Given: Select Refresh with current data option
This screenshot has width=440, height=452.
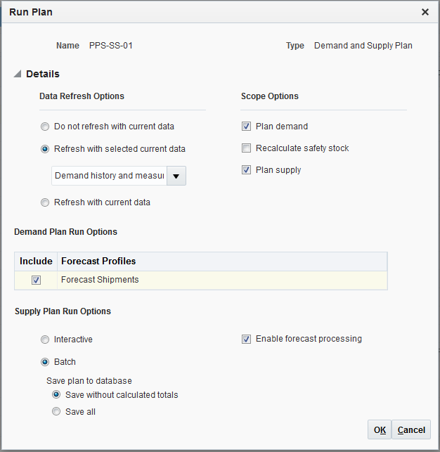Looking at the screenshot, I should [46, 202].
